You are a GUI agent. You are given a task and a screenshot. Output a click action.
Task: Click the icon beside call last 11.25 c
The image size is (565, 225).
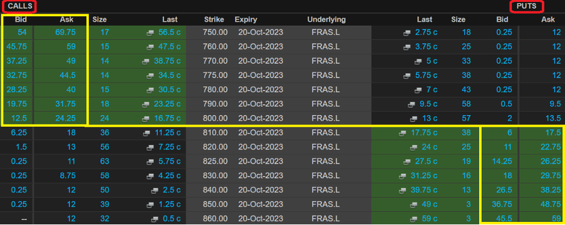(x=147, y=133)
